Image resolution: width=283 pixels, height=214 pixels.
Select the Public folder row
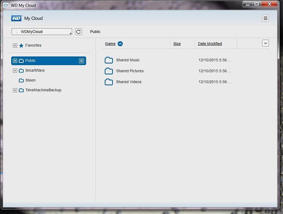pyautogui.click(x=48, y=61)
